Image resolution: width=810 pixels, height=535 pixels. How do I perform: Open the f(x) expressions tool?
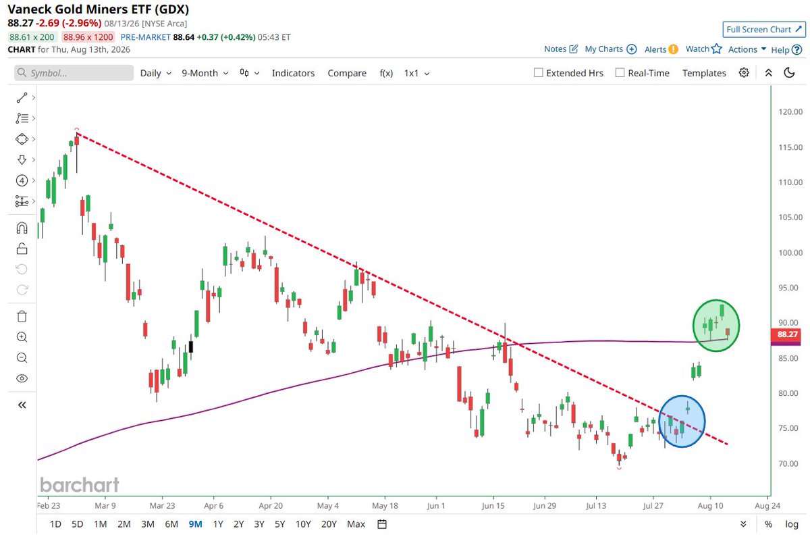386,73
